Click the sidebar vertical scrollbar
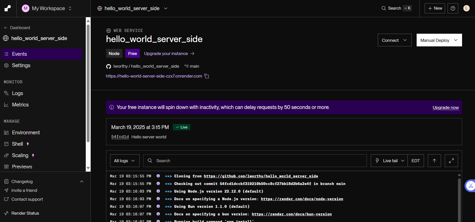Viewport: 475px width, 222px height. [x=88, y=84]
